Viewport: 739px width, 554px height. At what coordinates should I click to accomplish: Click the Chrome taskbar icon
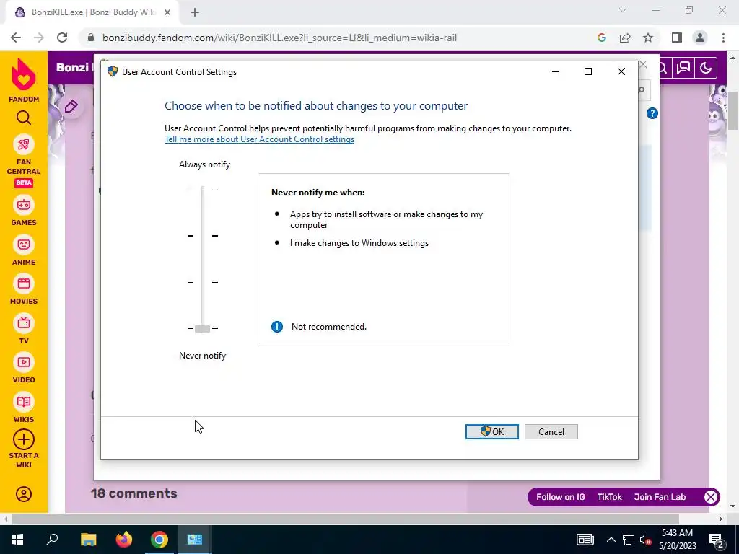[x=159, y=540]
